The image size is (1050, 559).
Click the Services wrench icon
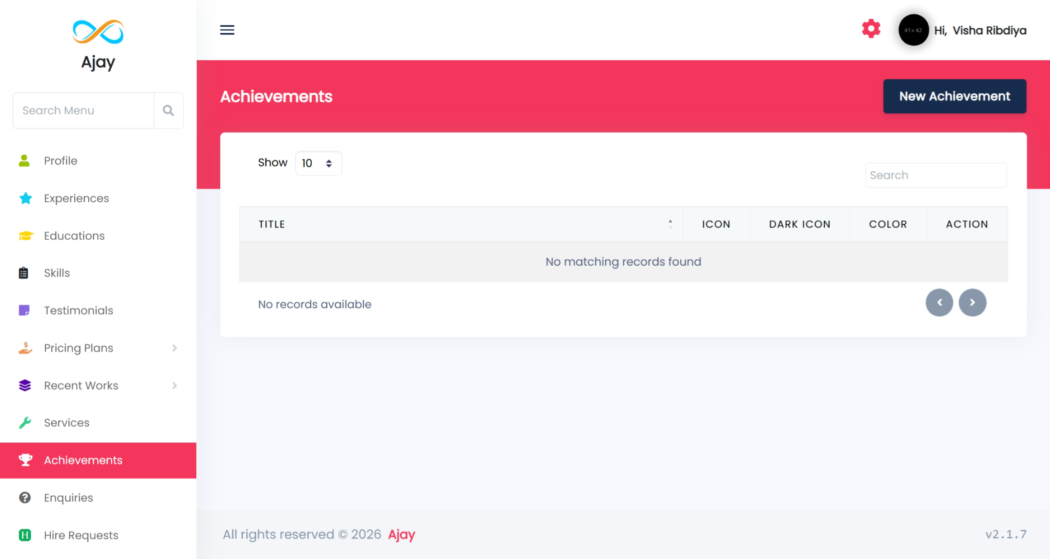pyautogui.click(x=25, y=422)
